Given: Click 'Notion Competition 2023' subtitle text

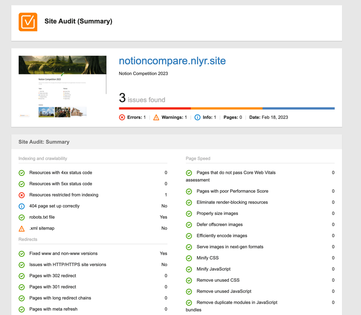Looking at the screenshot, I should [x=143, y=73].
